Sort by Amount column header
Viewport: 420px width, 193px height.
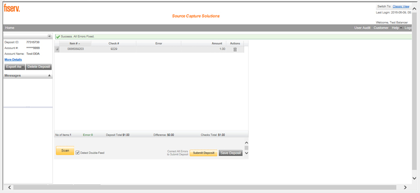tap(204, 43)
